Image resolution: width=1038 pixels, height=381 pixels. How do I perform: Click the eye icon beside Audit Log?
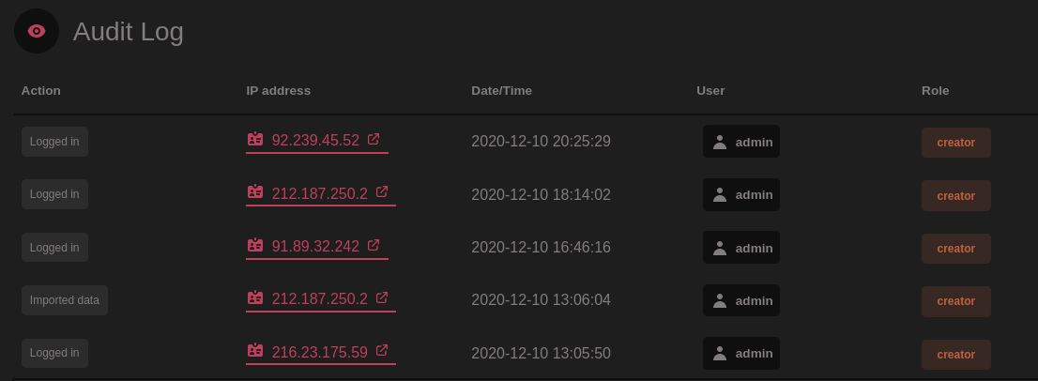[x=37, y=31]
